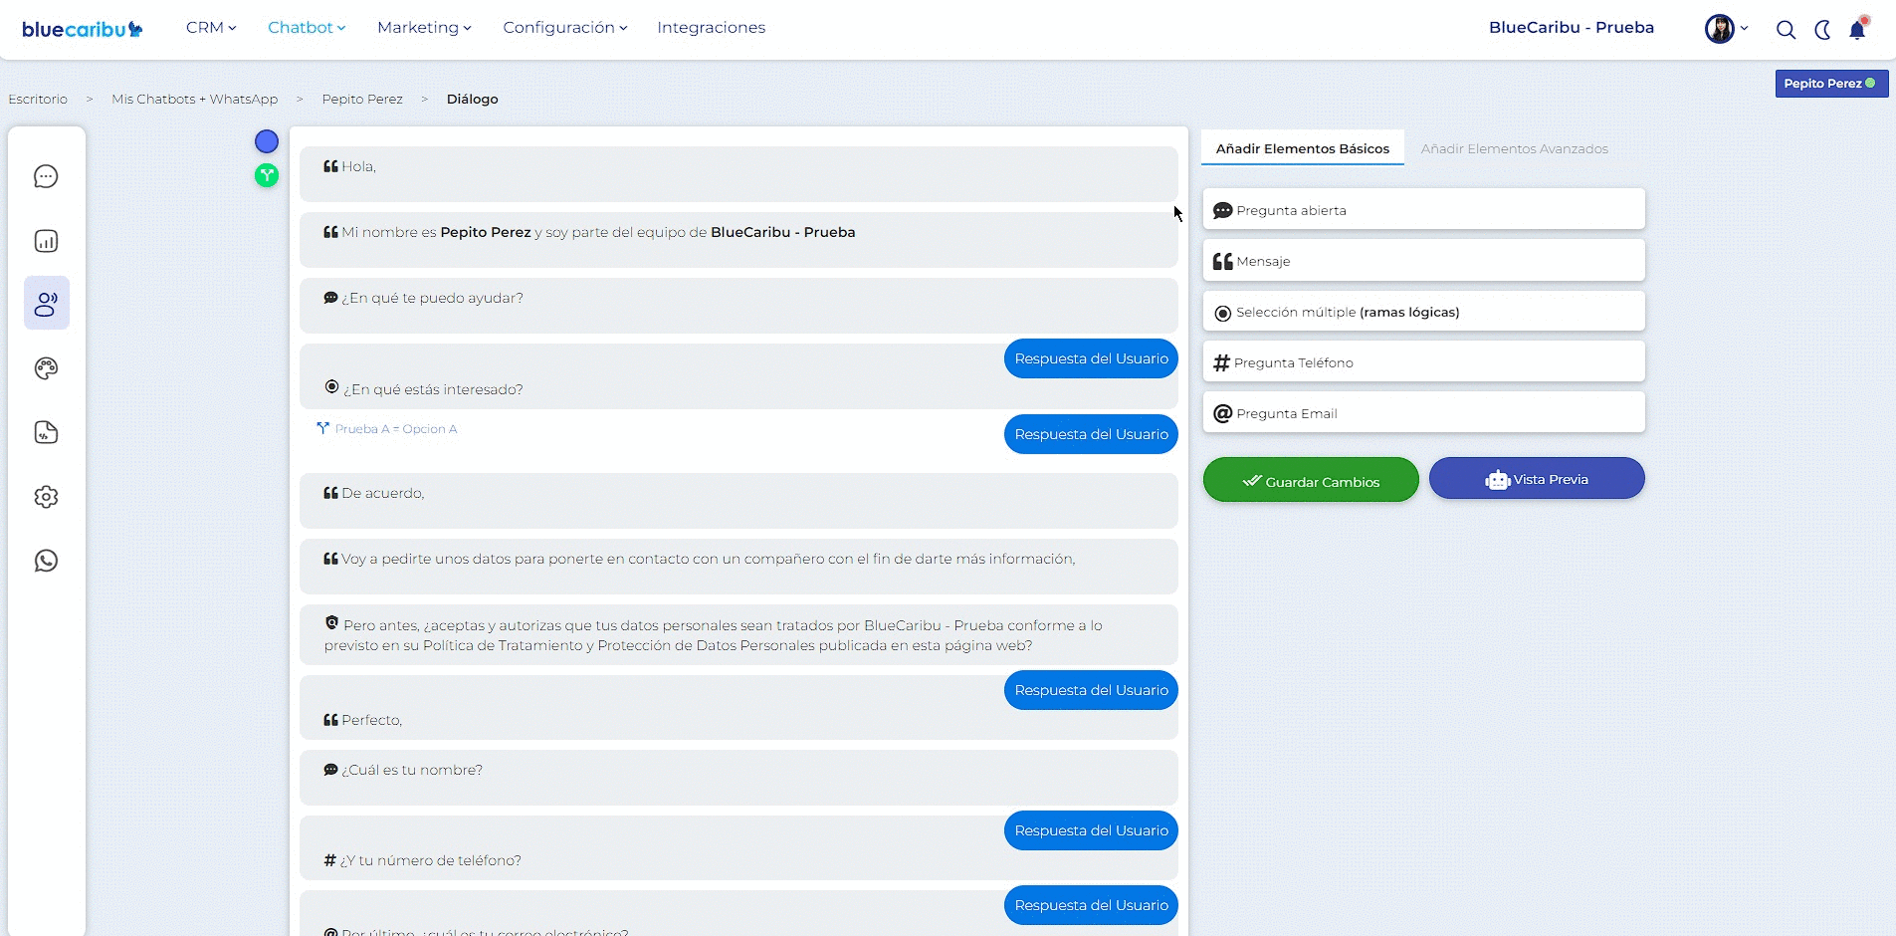Select '¿Y tu número de teléfono?' question

[738, 848]
